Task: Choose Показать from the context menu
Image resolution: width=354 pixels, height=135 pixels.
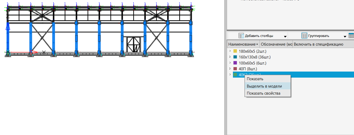Action: [x=255, y=79]
